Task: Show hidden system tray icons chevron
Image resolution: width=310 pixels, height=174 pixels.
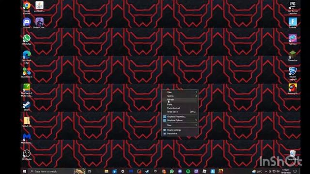Action: pyautogui.click(x=266, y=171)
